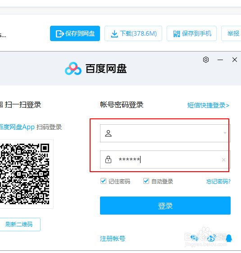Open the 短信快捷登录 link
Image resolution: width=241 pixels, height=253 pixels.
tap(208, 105)
